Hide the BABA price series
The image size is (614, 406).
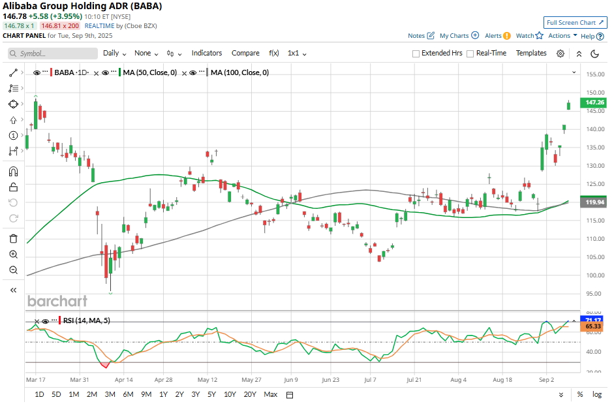click(x=37, y=73)
